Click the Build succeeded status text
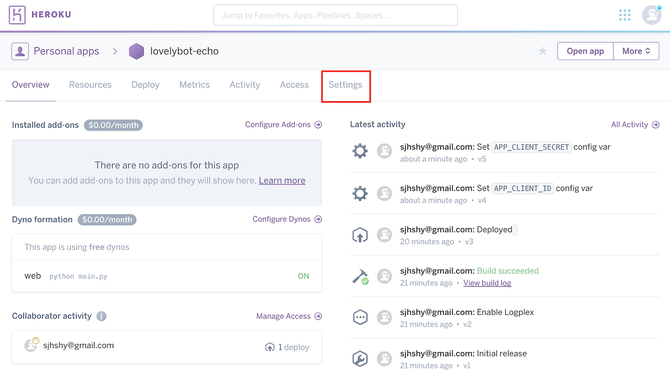670x392 pixels. pyautogui.click(x=508, y=271)
